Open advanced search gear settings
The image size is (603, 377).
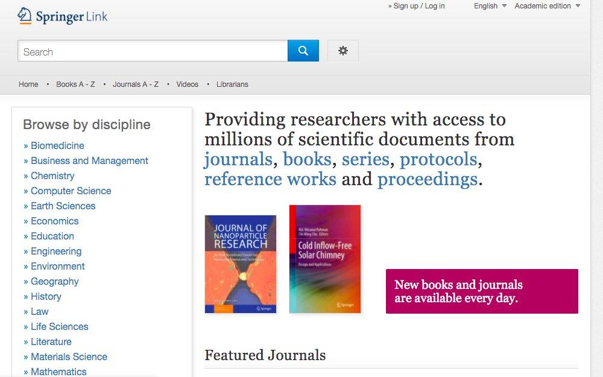click(x=343, y=51)
